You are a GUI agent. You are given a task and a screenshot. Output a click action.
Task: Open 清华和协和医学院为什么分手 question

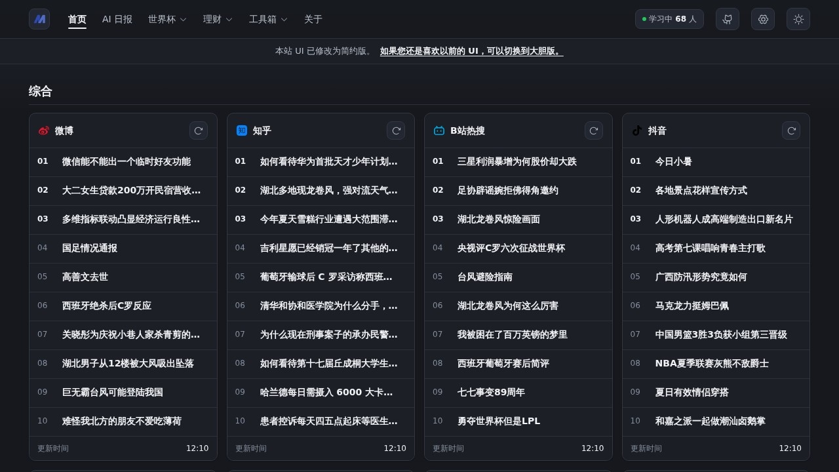tap(329, 305)
